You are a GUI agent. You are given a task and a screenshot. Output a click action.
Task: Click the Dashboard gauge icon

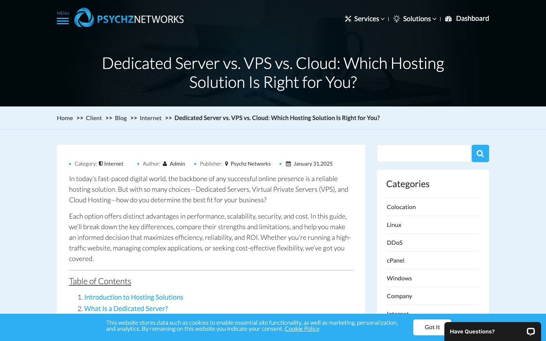tap(448, 19)
